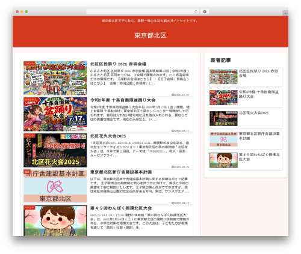Open sidebar link 北区区民祭り 2026 赤羽会場
This screenshot has width=301, height=254.
click(258, 73)
